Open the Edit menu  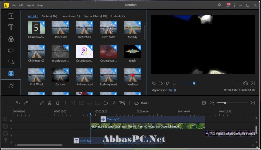21,5
